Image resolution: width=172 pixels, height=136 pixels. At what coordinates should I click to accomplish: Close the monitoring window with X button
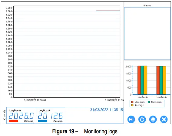coord(164,119)
